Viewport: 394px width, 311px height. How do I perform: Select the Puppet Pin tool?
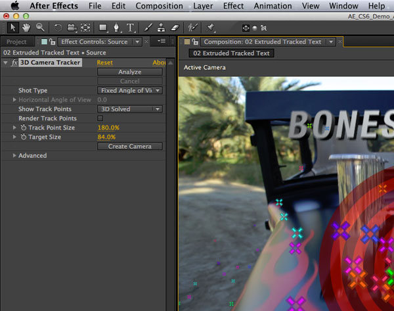click(211, 28)
